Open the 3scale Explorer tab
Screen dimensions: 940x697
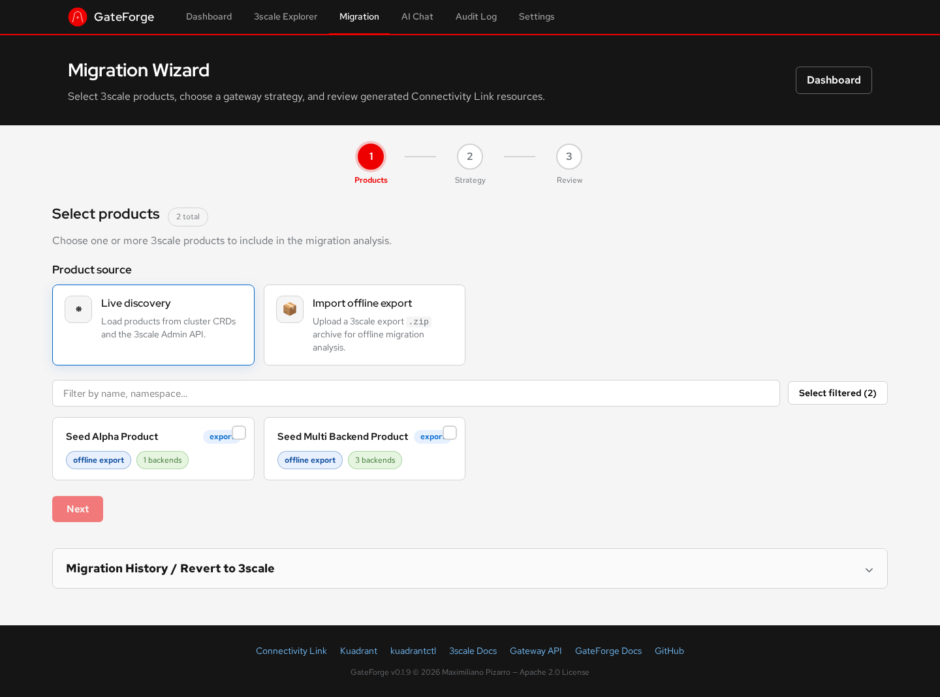(x=285, y=17)
